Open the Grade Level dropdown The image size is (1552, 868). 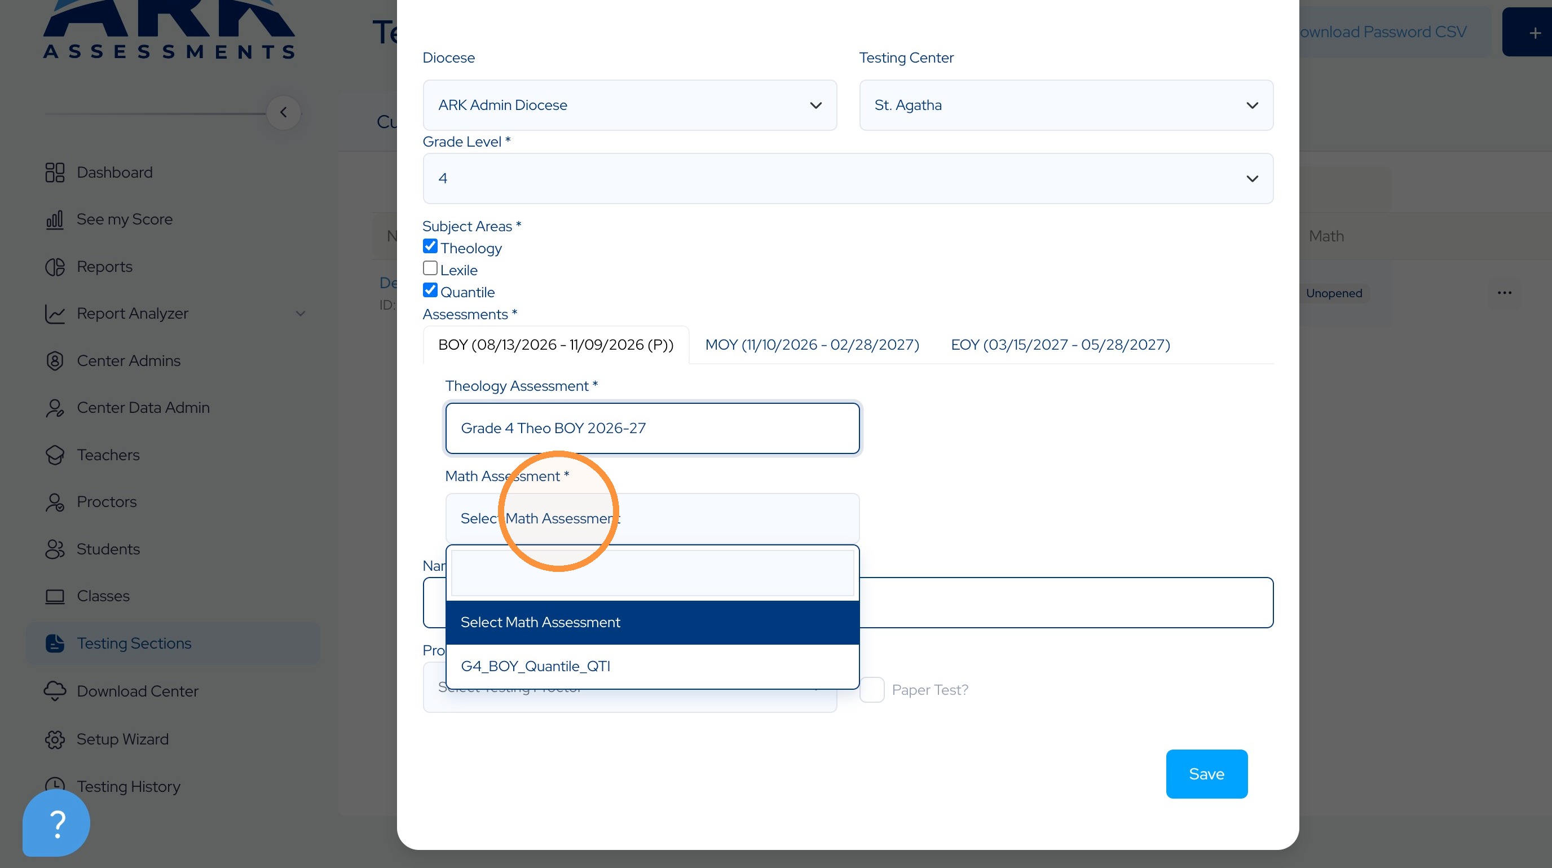[x=848, y=178]
